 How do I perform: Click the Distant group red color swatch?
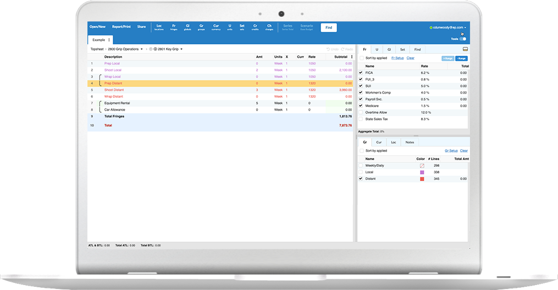point(422,179)
